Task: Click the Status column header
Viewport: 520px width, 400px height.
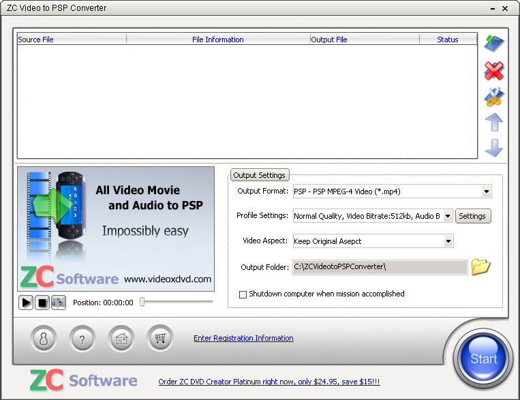Action: coord(448,40)
